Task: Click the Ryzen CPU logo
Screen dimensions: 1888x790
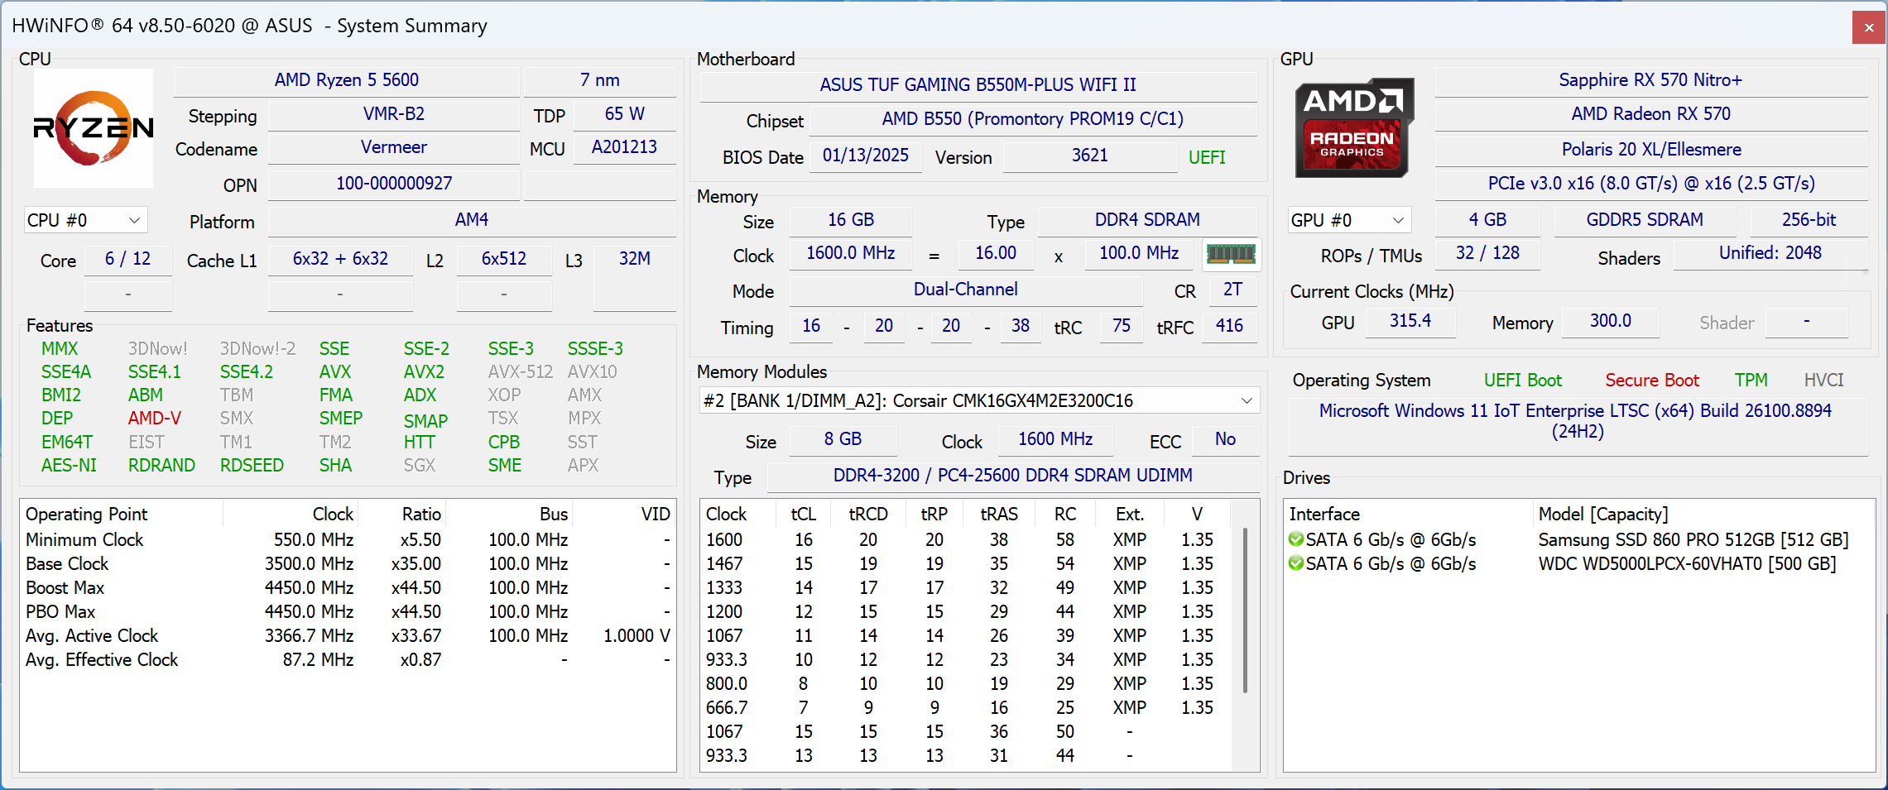Action: click(x=94, y=128)
